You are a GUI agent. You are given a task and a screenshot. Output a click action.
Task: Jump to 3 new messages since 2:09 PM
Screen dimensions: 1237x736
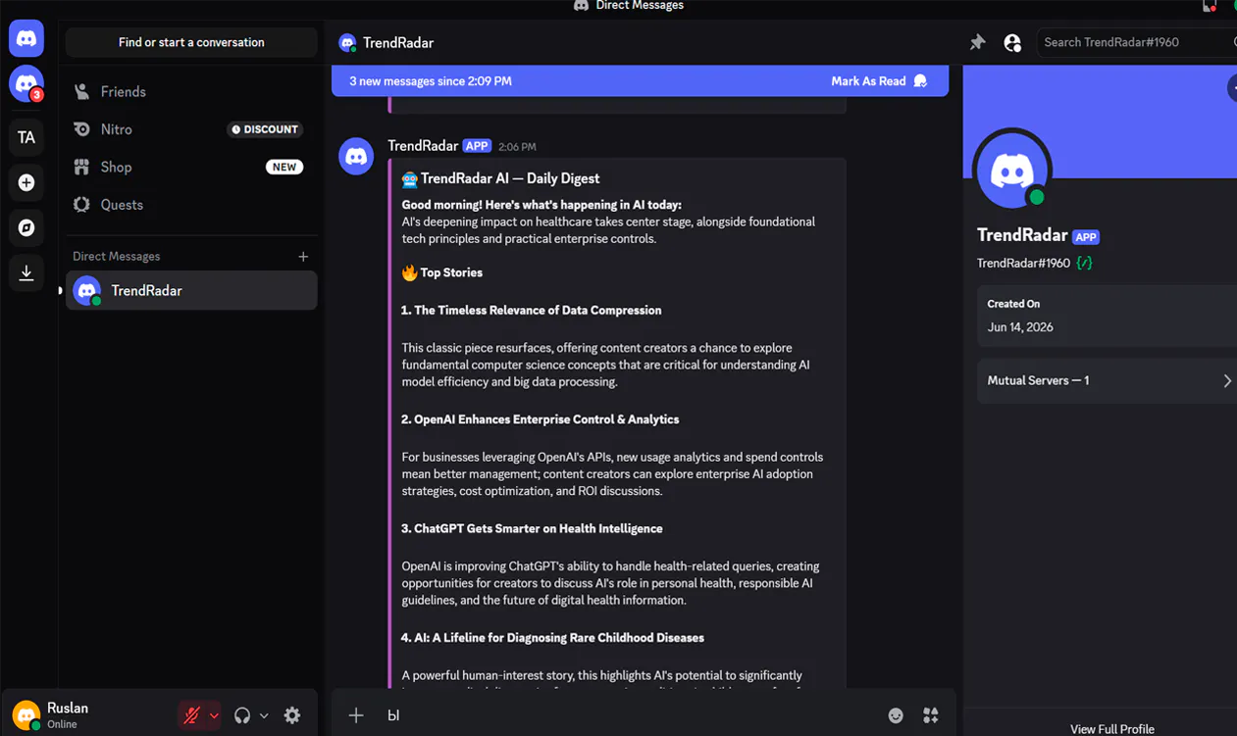point(431,81)
